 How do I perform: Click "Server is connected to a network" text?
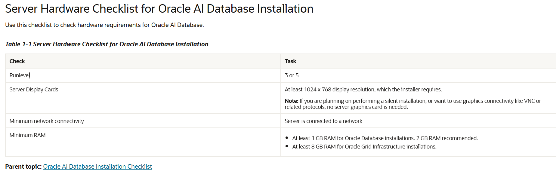323,121
